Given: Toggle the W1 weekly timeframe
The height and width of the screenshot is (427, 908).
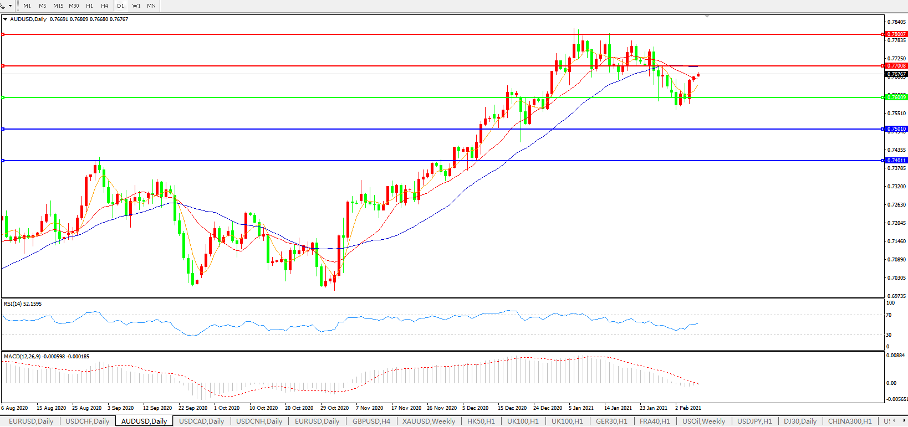Looking at the screenshot, I should (136, 6).
